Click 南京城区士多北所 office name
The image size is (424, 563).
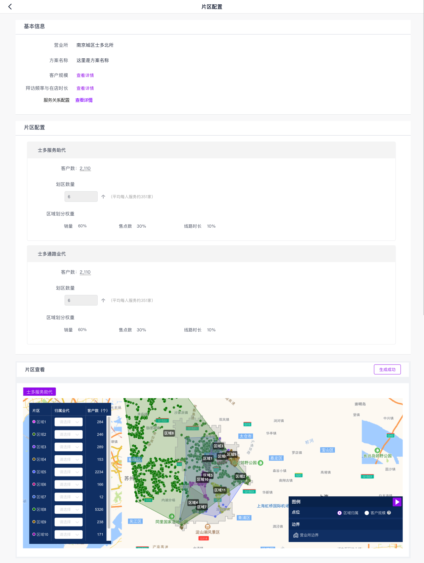point(95,45)
